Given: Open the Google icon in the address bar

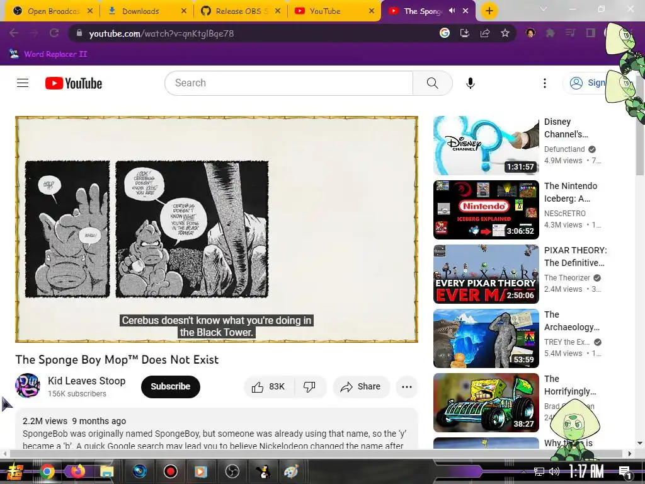Looking at the screenshot, I should (x=444, y=33).
